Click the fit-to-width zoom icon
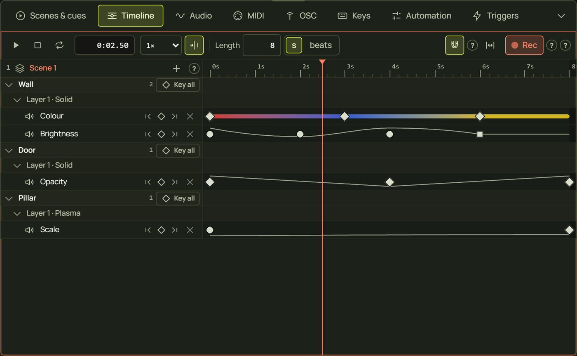The width and height of the screenshot is (577, 356). tap(490, 45)
